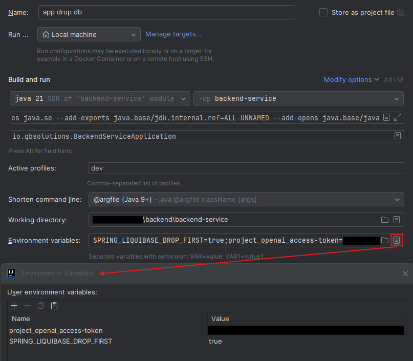Open the environment variables list editor icon

(397, 240)
